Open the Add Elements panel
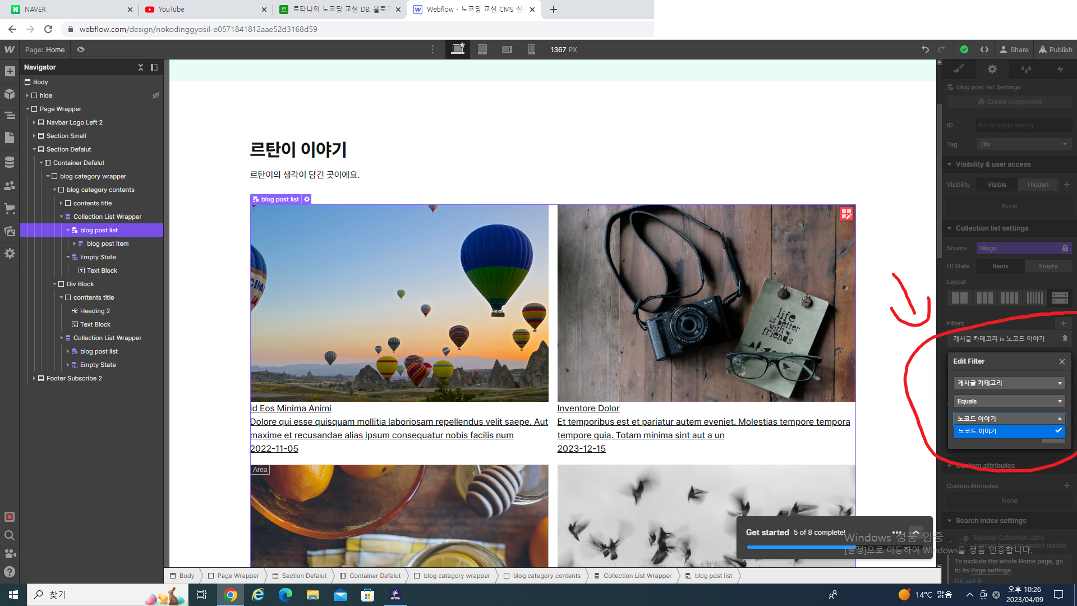The width and height of the screenshot is (1077, 606). click(x=10, y=71)
